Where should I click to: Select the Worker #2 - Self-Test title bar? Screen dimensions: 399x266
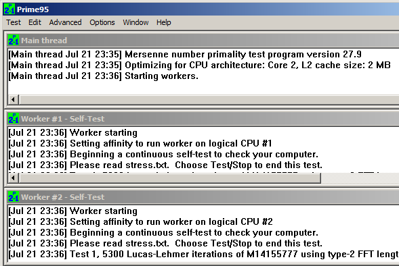pos(203,197)
